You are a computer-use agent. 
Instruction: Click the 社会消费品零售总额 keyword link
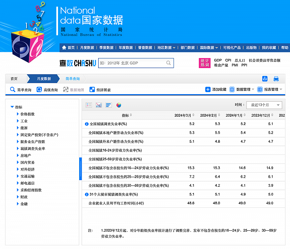tap(265, 60)
